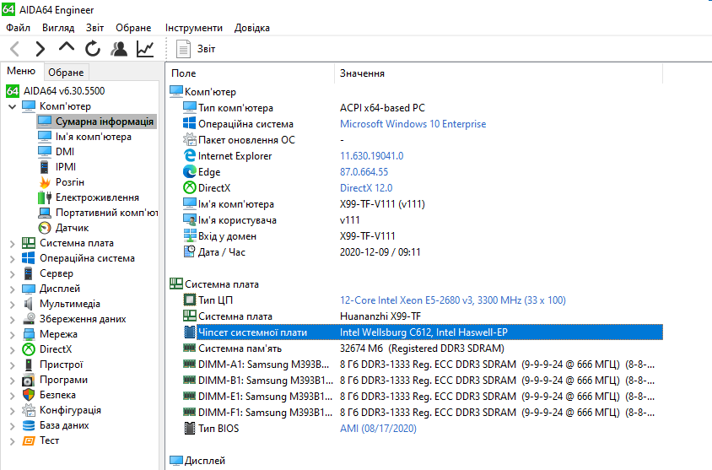Expand the Мультимедіа tree node

13,305
